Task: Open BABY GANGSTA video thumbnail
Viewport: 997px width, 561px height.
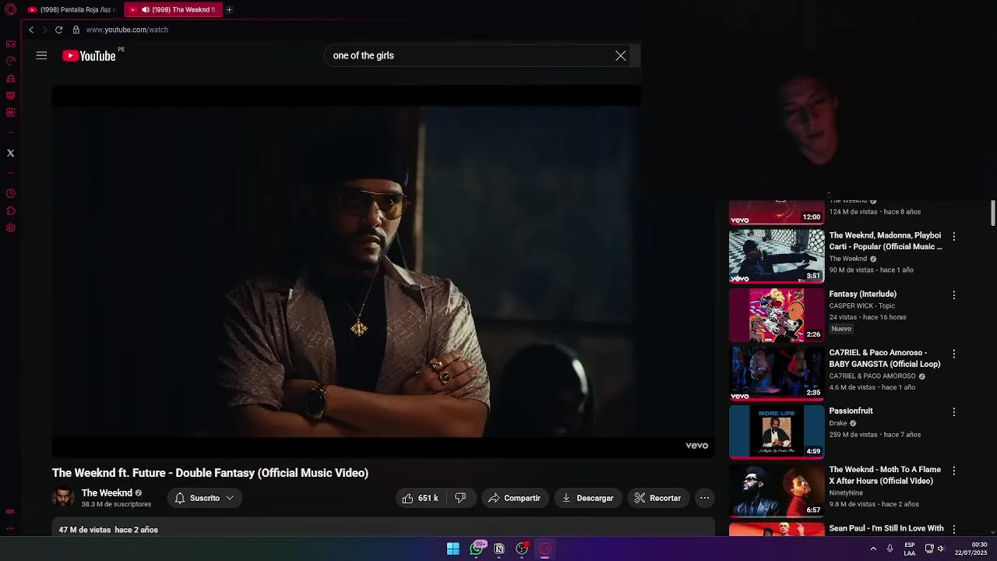Action: (x=777, y=373)
